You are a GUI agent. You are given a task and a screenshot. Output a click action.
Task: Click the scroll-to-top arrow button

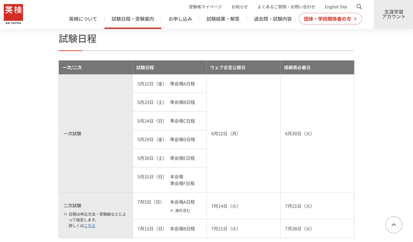pos(394,225)
